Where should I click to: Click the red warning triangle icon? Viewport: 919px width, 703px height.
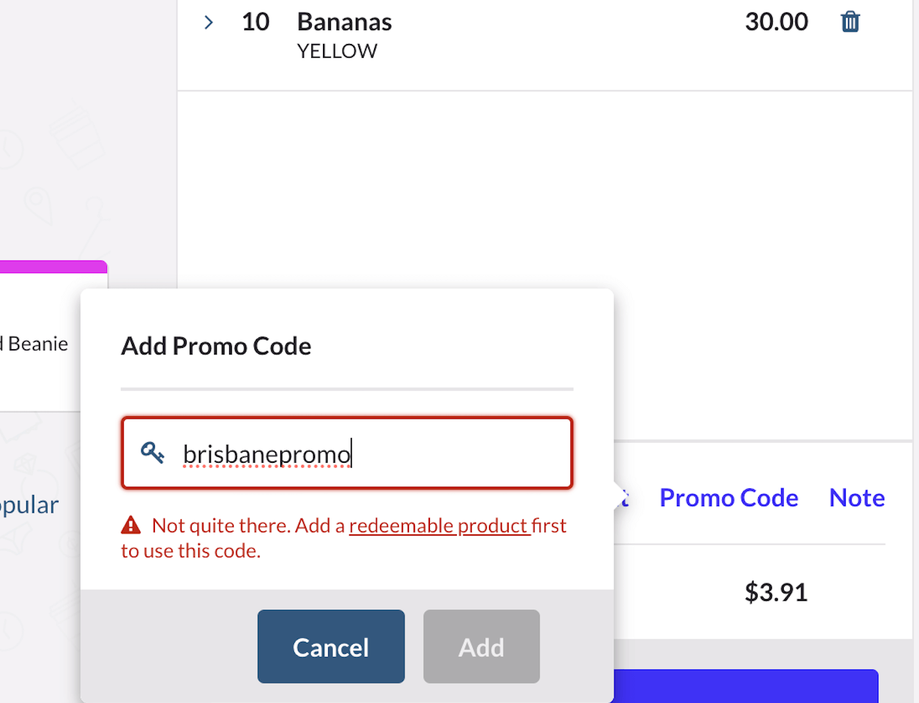[131, 524]
